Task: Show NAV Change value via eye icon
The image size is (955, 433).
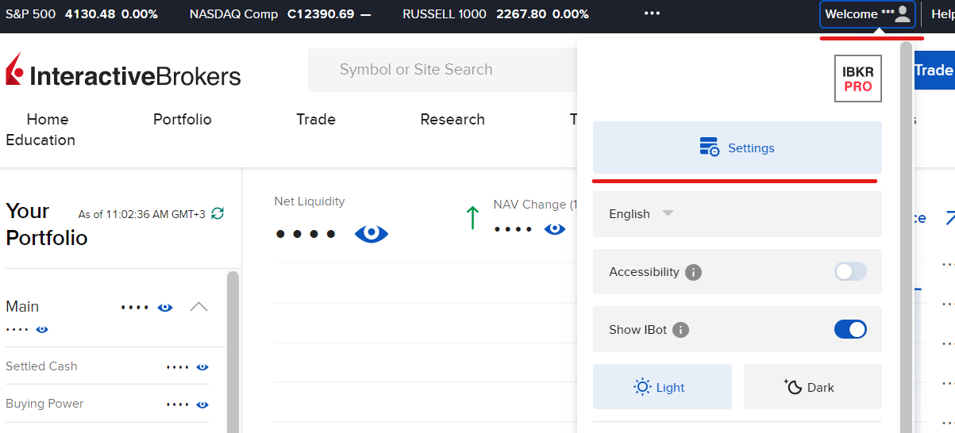Action: point(555,229)
